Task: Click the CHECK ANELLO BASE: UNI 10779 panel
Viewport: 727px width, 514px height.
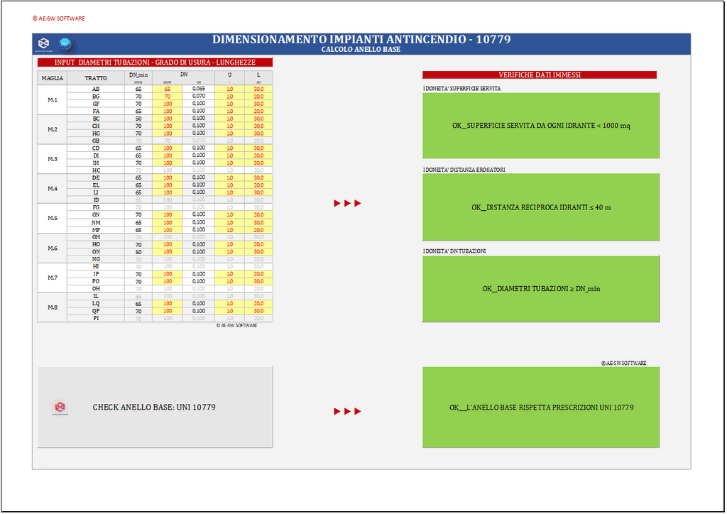Action: click(155, 408)
